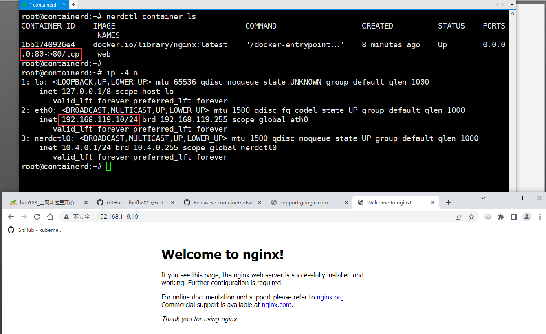Open Chrome extensions puzzle menu
This screenshot has width=546, height=334.
501,217
